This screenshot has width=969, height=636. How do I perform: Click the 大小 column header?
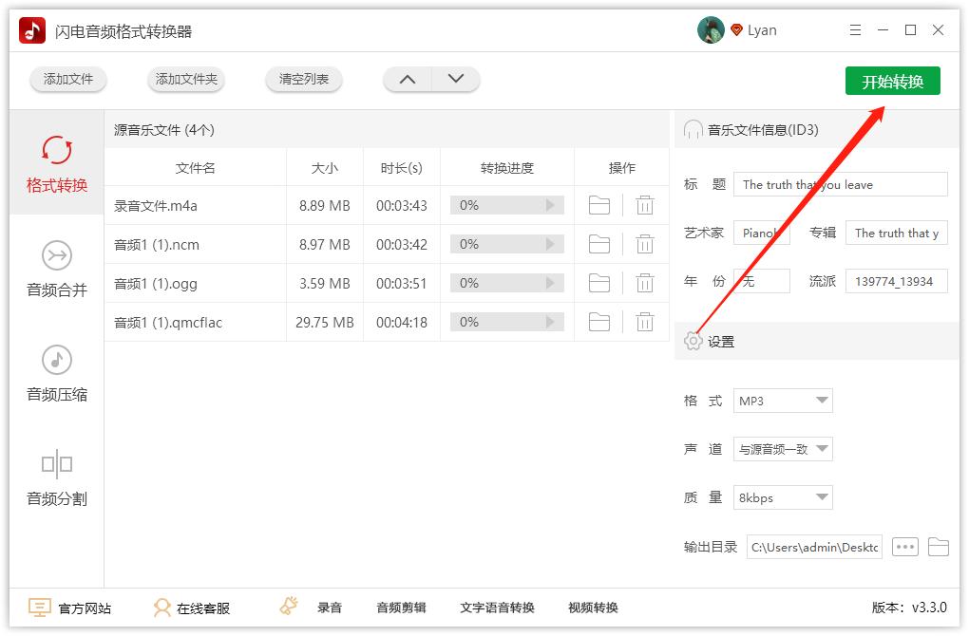[325, 168]
